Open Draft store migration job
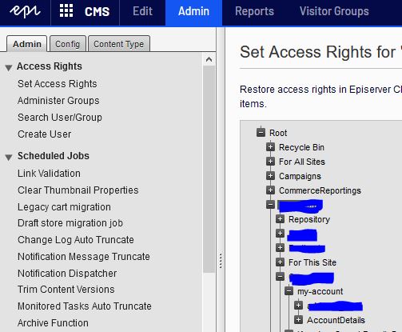Viewport: 402px width, 332px height. (x=70, y=223)
